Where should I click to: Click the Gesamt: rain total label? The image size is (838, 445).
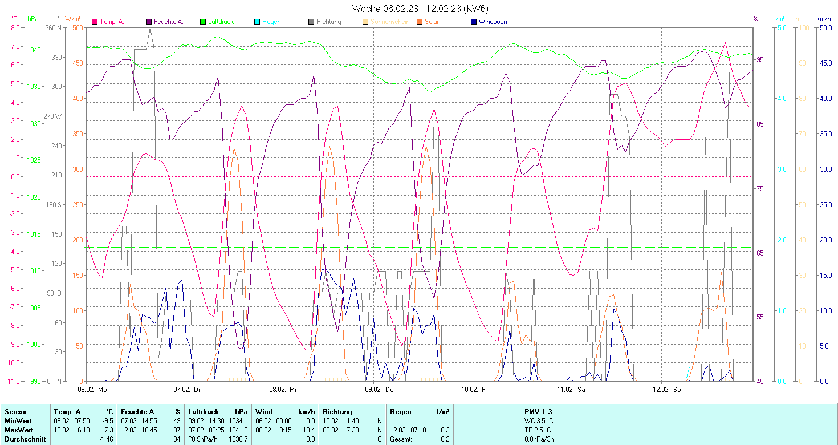pyautogui.click(x=401, y=439)
